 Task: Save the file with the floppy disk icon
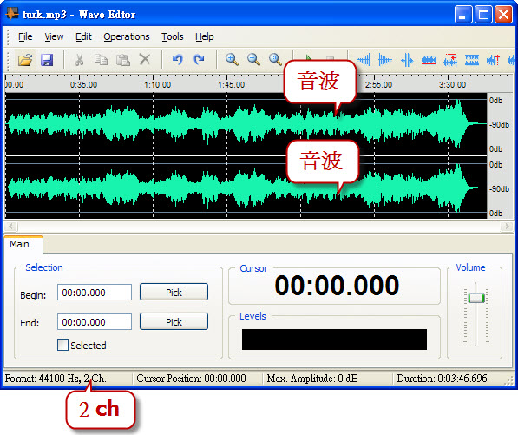[47, 60]
